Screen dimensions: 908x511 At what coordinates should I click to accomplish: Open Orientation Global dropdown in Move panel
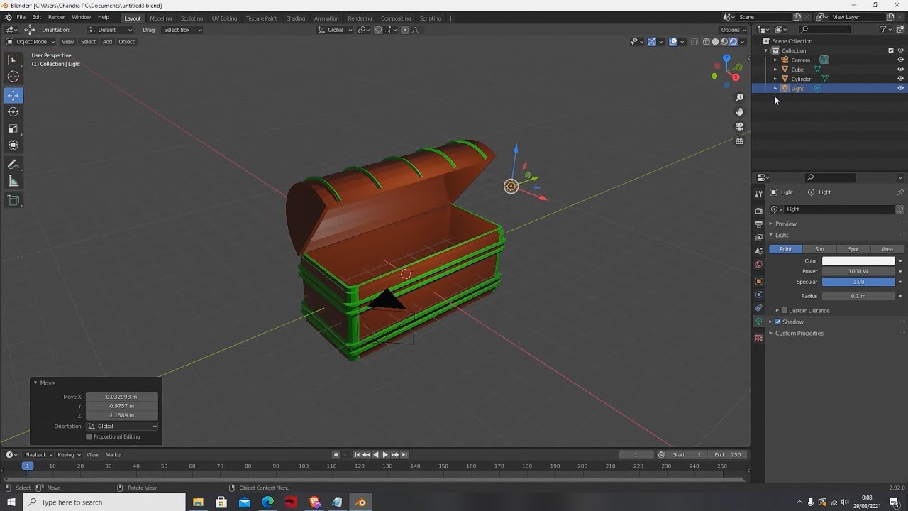[x=122, y=426]
